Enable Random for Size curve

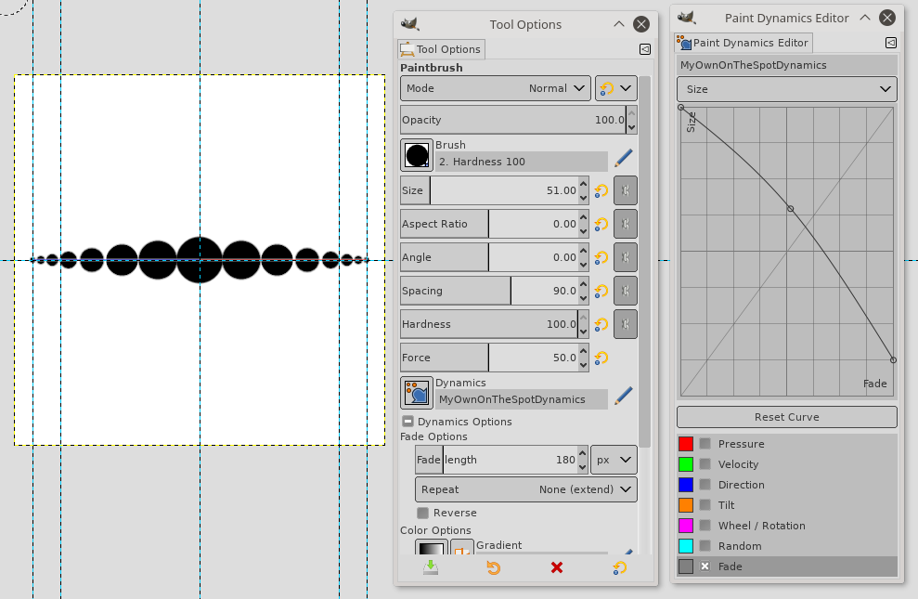point(705,546)
